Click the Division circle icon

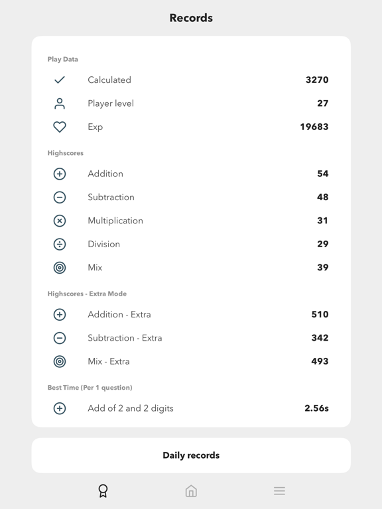pos(60,244)
